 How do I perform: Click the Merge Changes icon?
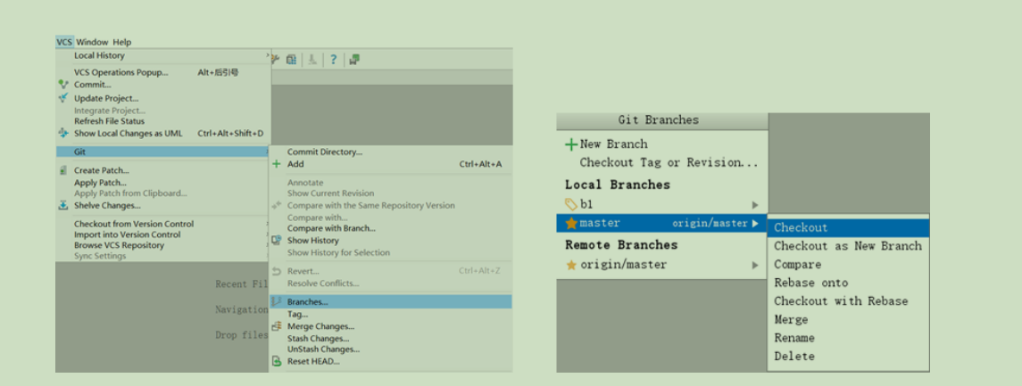pyautogui.click(x=277, y=327)
